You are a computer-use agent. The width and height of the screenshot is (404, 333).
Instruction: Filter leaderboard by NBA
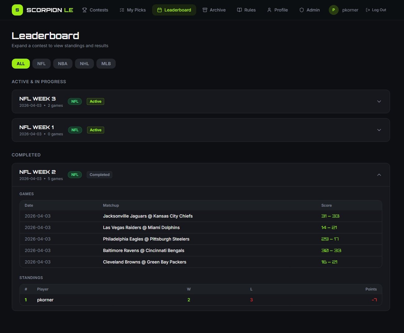click(x=63, y=64)
